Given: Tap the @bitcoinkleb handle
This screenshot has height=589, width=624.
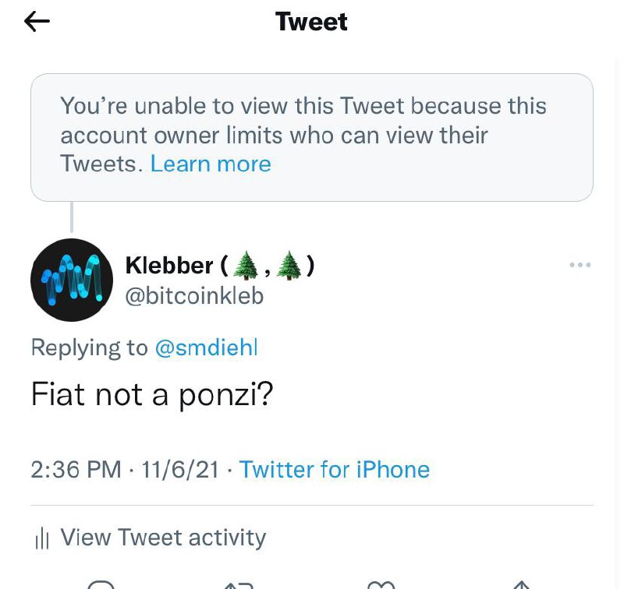Looking at the screenshot, I should tap(194, 296).
